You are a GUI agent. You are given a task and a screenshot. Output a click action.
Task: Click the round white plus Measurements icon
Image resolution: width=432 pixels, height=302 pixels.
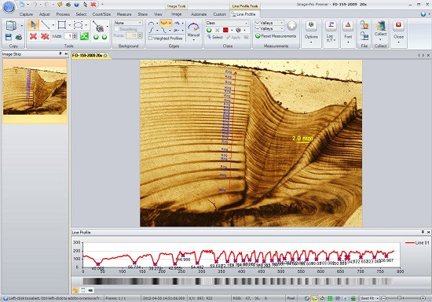tap(291, 26)
